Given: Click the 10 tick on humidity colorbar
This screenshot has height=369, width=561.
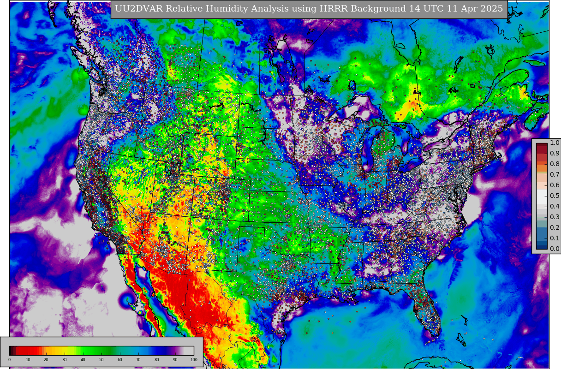Looking at the screenshot, I should pos(28,360).
